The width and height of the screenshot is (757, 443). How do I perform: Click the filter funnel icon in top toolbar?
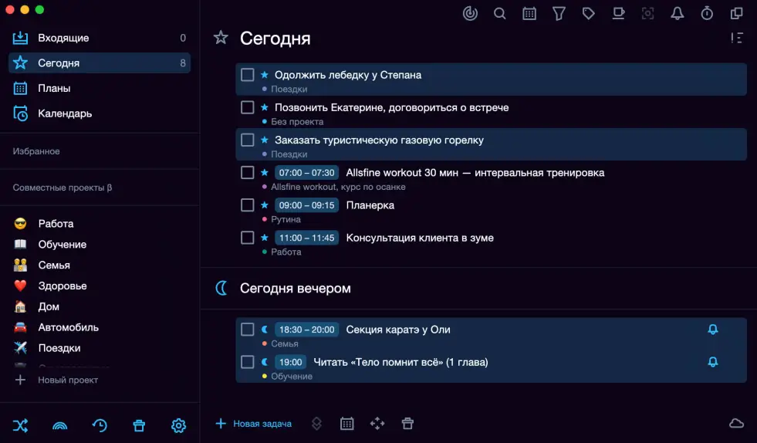(559, 13)
